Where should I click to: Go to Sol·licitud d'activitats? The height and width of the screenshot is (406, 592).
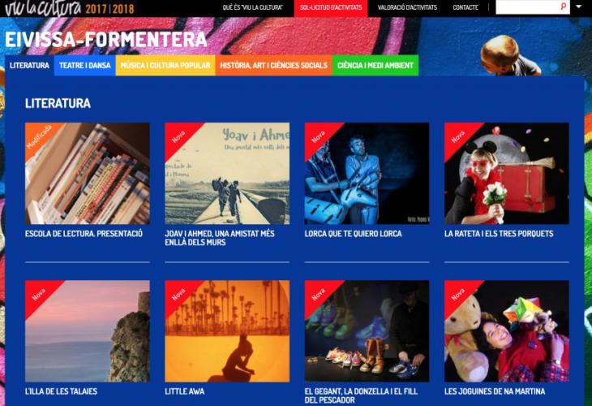pos(331,8)
